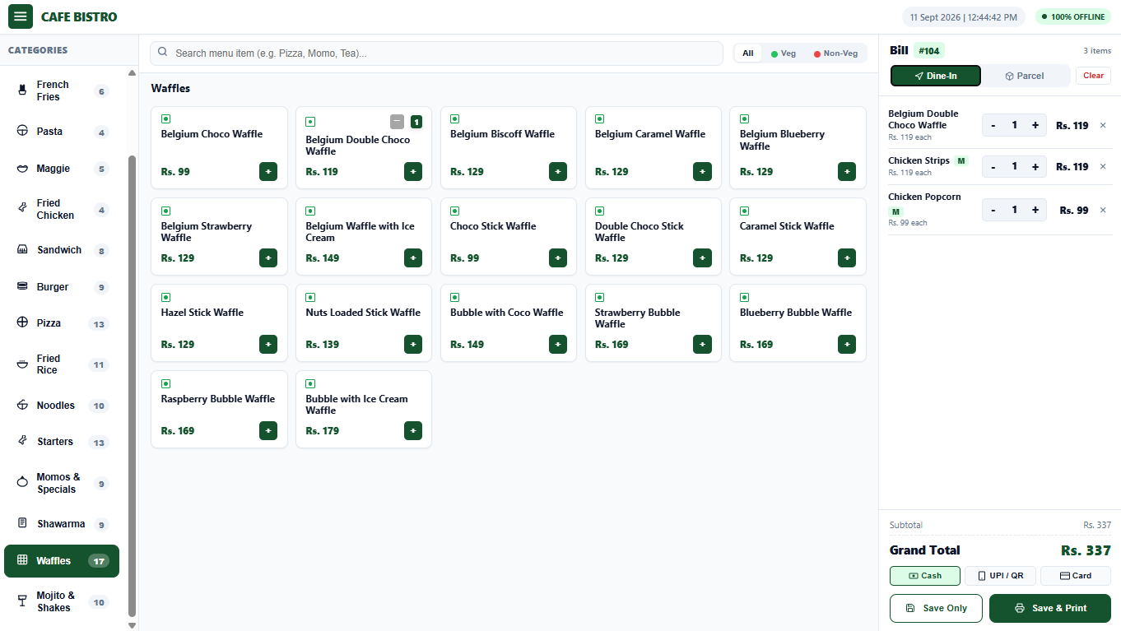Add Belgium Caramel Waffle with its plus icon
Image resolution: width=1121 pixels, height=631 pixels.
pos(702,171)
